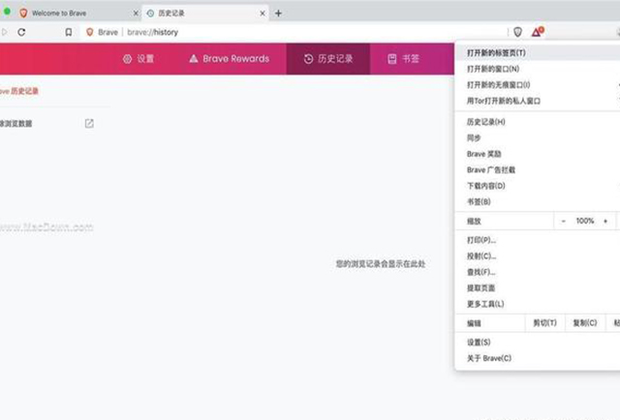Select 同步 in the main menu

coord(538,137)
